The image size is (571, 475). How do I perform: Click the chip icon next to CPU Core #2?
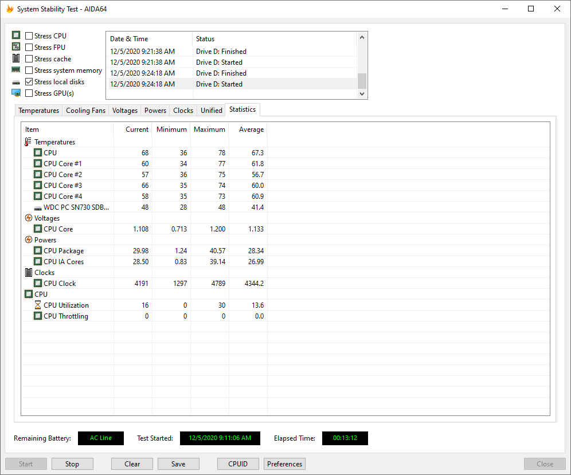[38, 174]
